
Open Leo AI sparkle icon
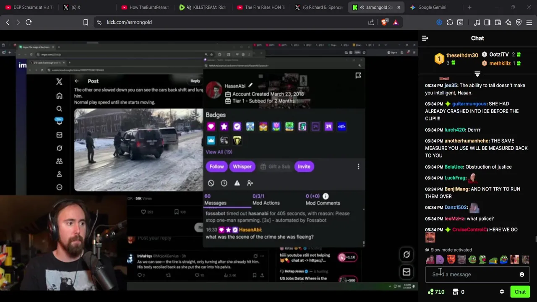pos(508,22)
